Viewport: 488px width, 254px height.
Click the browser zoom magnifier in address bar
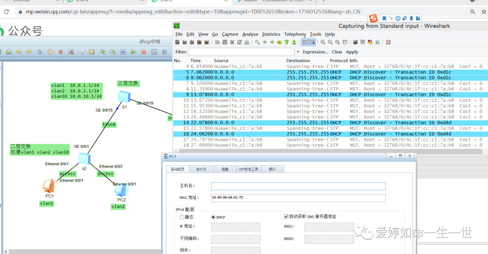coord(473,12)
